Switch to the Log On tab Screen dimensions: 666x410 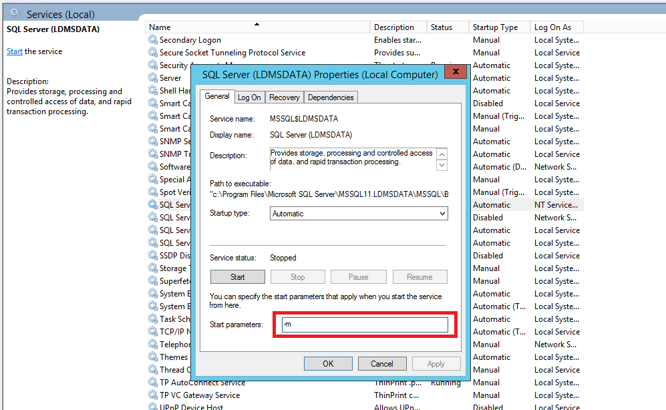pyautogui.click(x=249, y=97)
